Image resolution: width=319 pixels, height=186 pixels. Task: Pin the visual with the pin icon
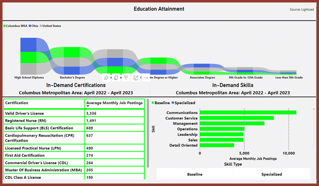[106, 77]
